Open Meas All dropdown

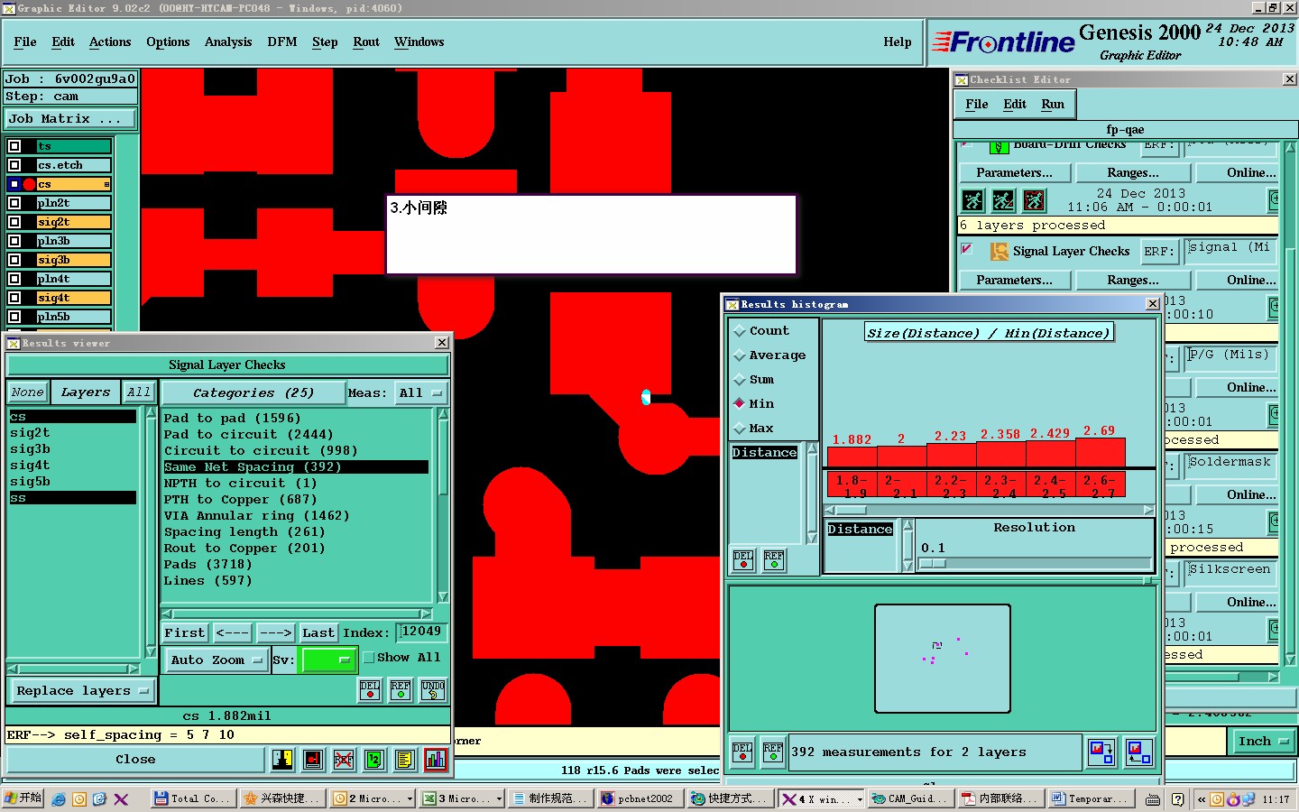coord(420,393)
